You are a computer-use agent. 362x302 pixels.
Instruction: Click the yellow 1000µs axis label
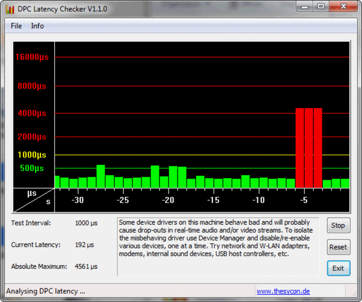[x=32, y=155]
